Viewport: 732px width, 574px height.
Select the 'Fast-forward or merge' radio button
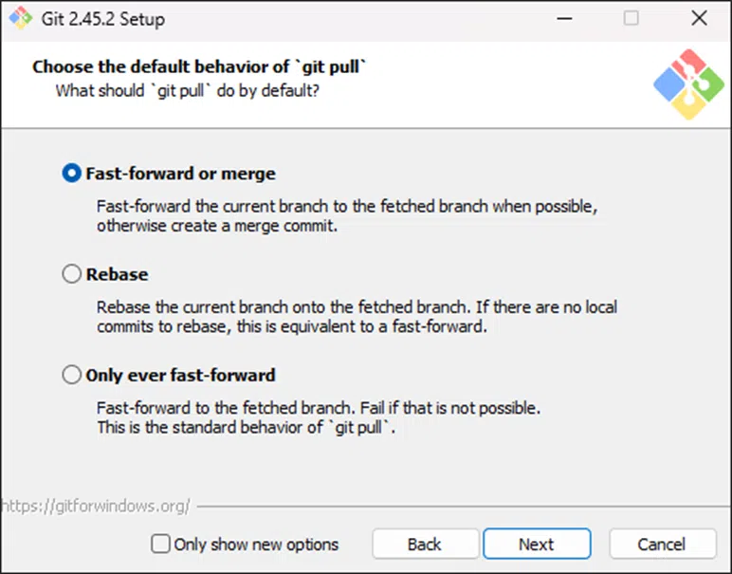tap(72, 174)
